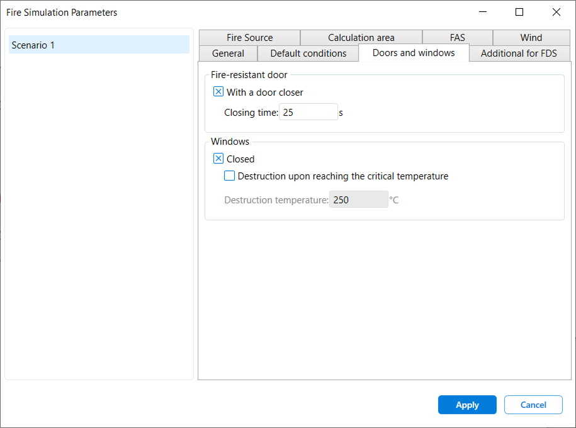Click the Cancel button

pos(533,405)
